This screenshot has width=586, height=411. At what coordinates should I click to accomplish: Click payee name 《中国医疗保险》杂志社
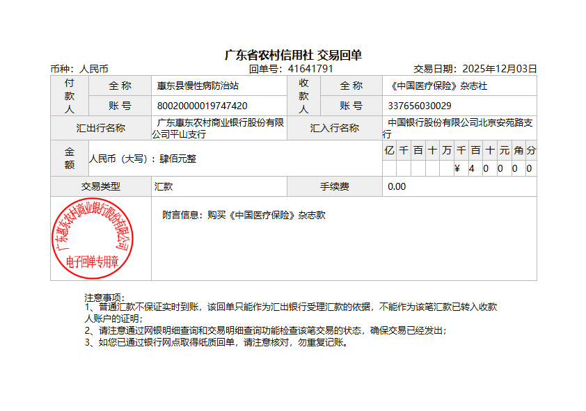pyautogui.click(x=438, y=86)
